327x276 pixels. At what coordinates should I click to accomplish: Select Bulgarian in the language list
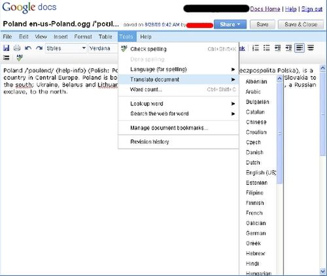tap(258, 102)
